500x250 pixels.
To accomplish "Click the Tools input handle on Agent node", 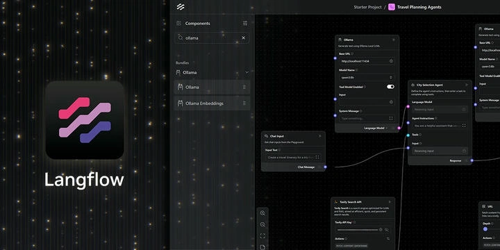I will pyautogui.click(x=408, y=135).
